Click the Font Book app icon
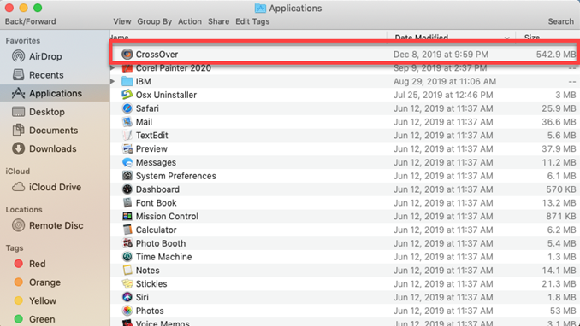Viewport: 580px width, 326px height. tap(127, 203)
